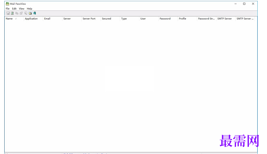Close the Mail PassView window
Screen dimensions: 267x154
click(x=253, y=4)
